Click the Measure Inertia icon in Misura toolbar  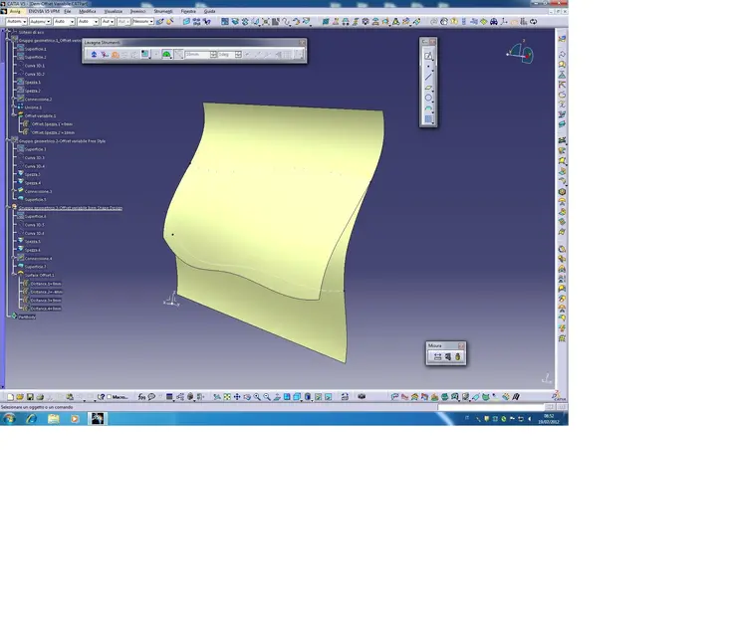click(x=458, y=356)
